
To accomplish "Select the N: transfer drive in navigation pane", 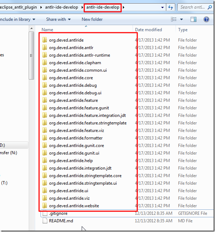I will tap(9, 153).
